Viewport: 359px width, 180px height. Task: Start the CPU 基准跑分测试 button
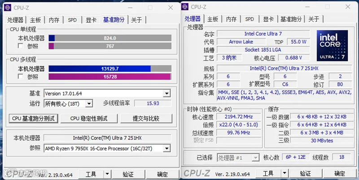coord(33,119)
